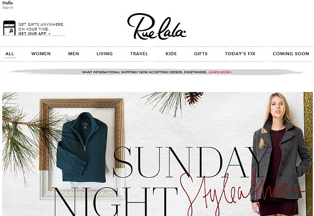Click the model in gray peacoat

coord(281,154)
